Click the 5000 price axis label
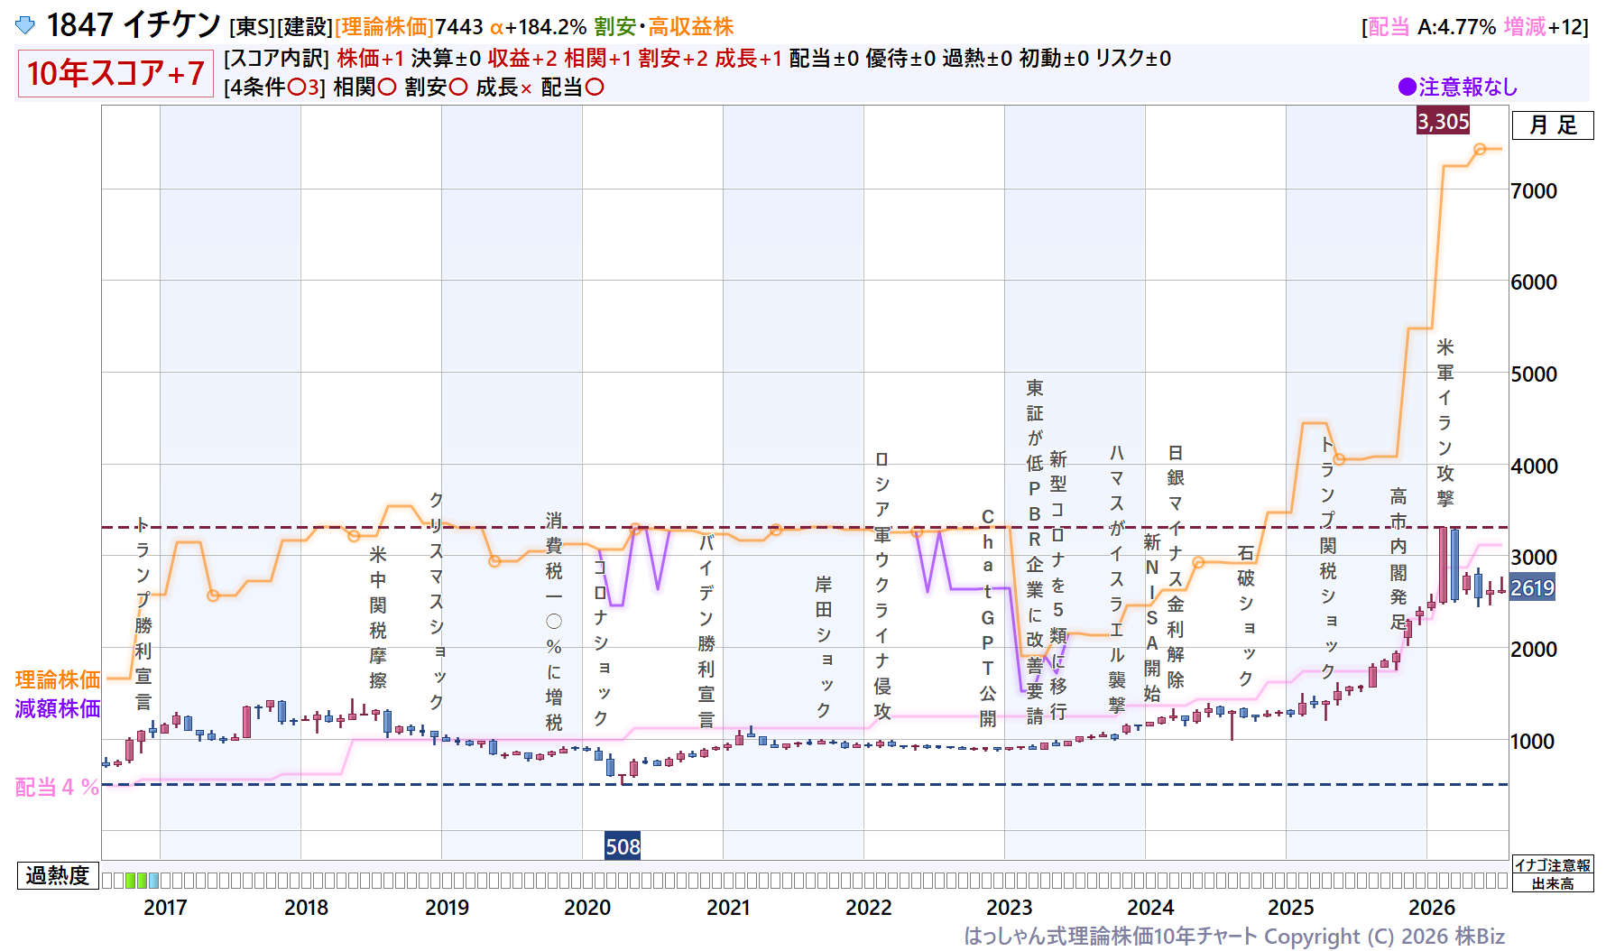The height and width of the screenshot is (951, 1606). pos(1534,374)
